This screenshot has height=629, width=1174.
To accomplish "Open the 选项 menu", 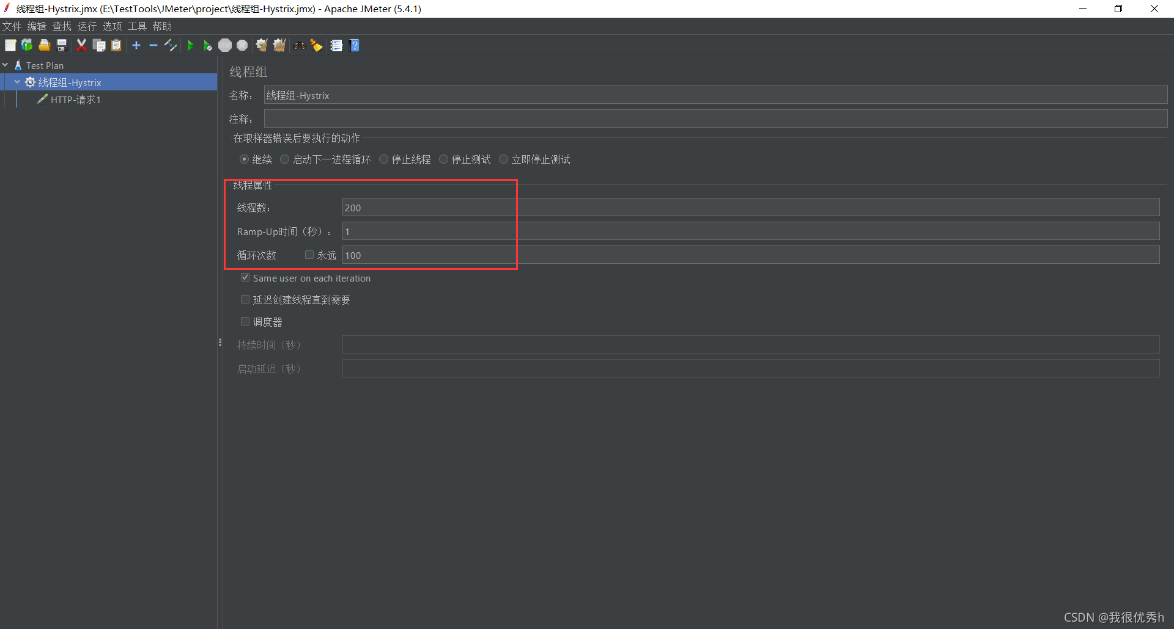I will [112, 26].
